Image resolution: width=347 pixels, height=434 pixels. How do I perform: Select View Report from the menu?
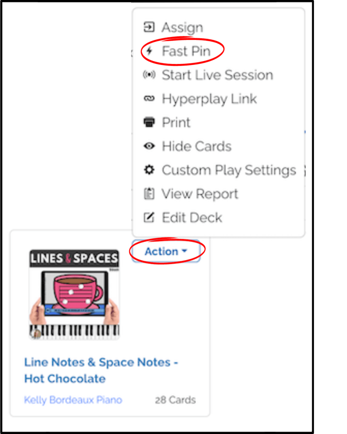click(x=199, y=193)
